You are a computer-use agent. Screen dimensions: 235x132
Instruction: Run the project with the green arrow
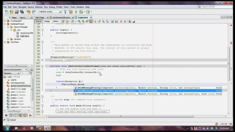tap(76, 12)
